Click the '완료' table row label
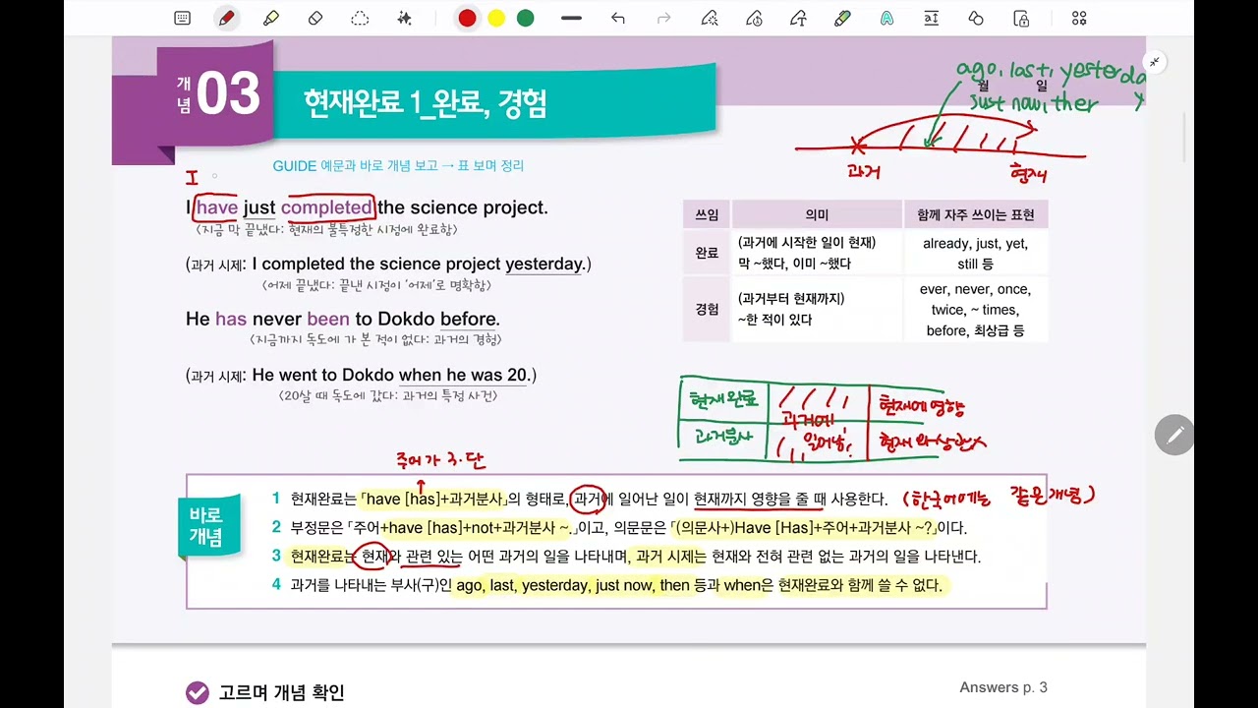 pos(707,253)
